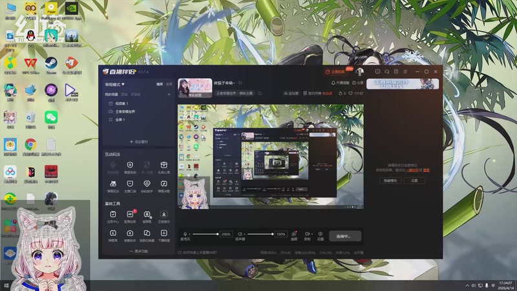Open the message chat icon in title bar
This screenshot has width=517, height=291.
[377, 72]
